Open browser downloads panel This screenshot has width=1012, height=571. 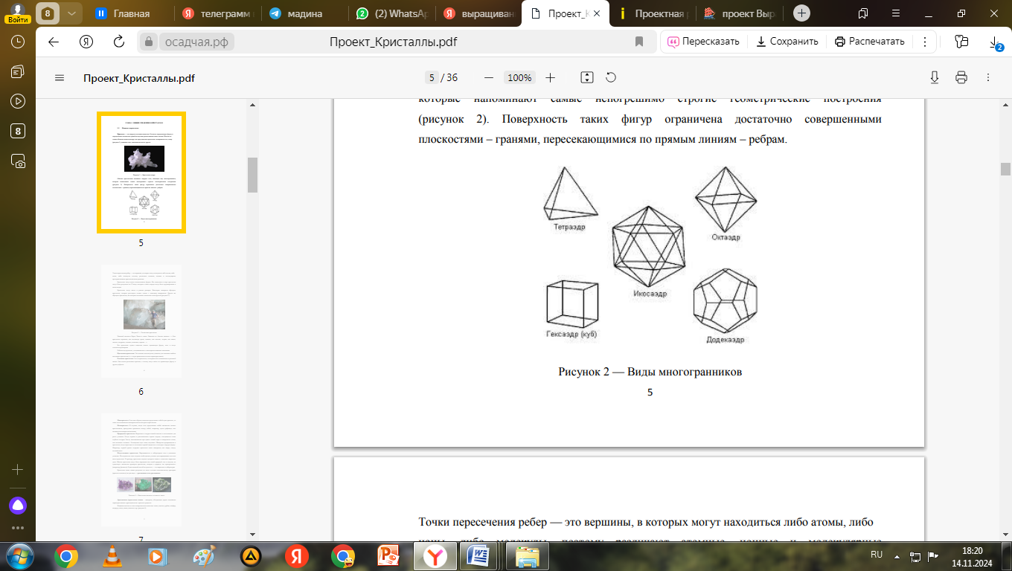(x=995, y=43)
